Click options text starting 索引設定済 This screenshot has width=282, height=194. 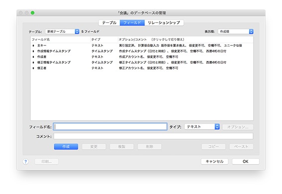(x=181, y=45)
